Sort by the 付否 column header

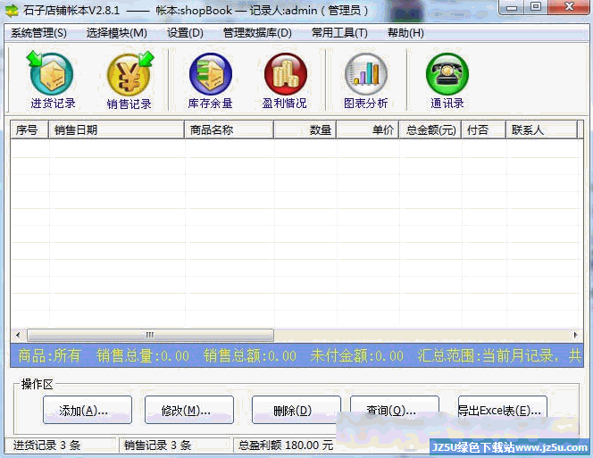pos(484,129)
